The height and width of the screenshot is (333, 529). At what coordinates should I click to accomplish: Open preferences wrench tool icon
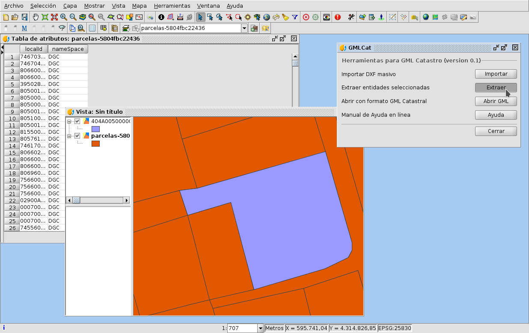click(x=351, y=17)
